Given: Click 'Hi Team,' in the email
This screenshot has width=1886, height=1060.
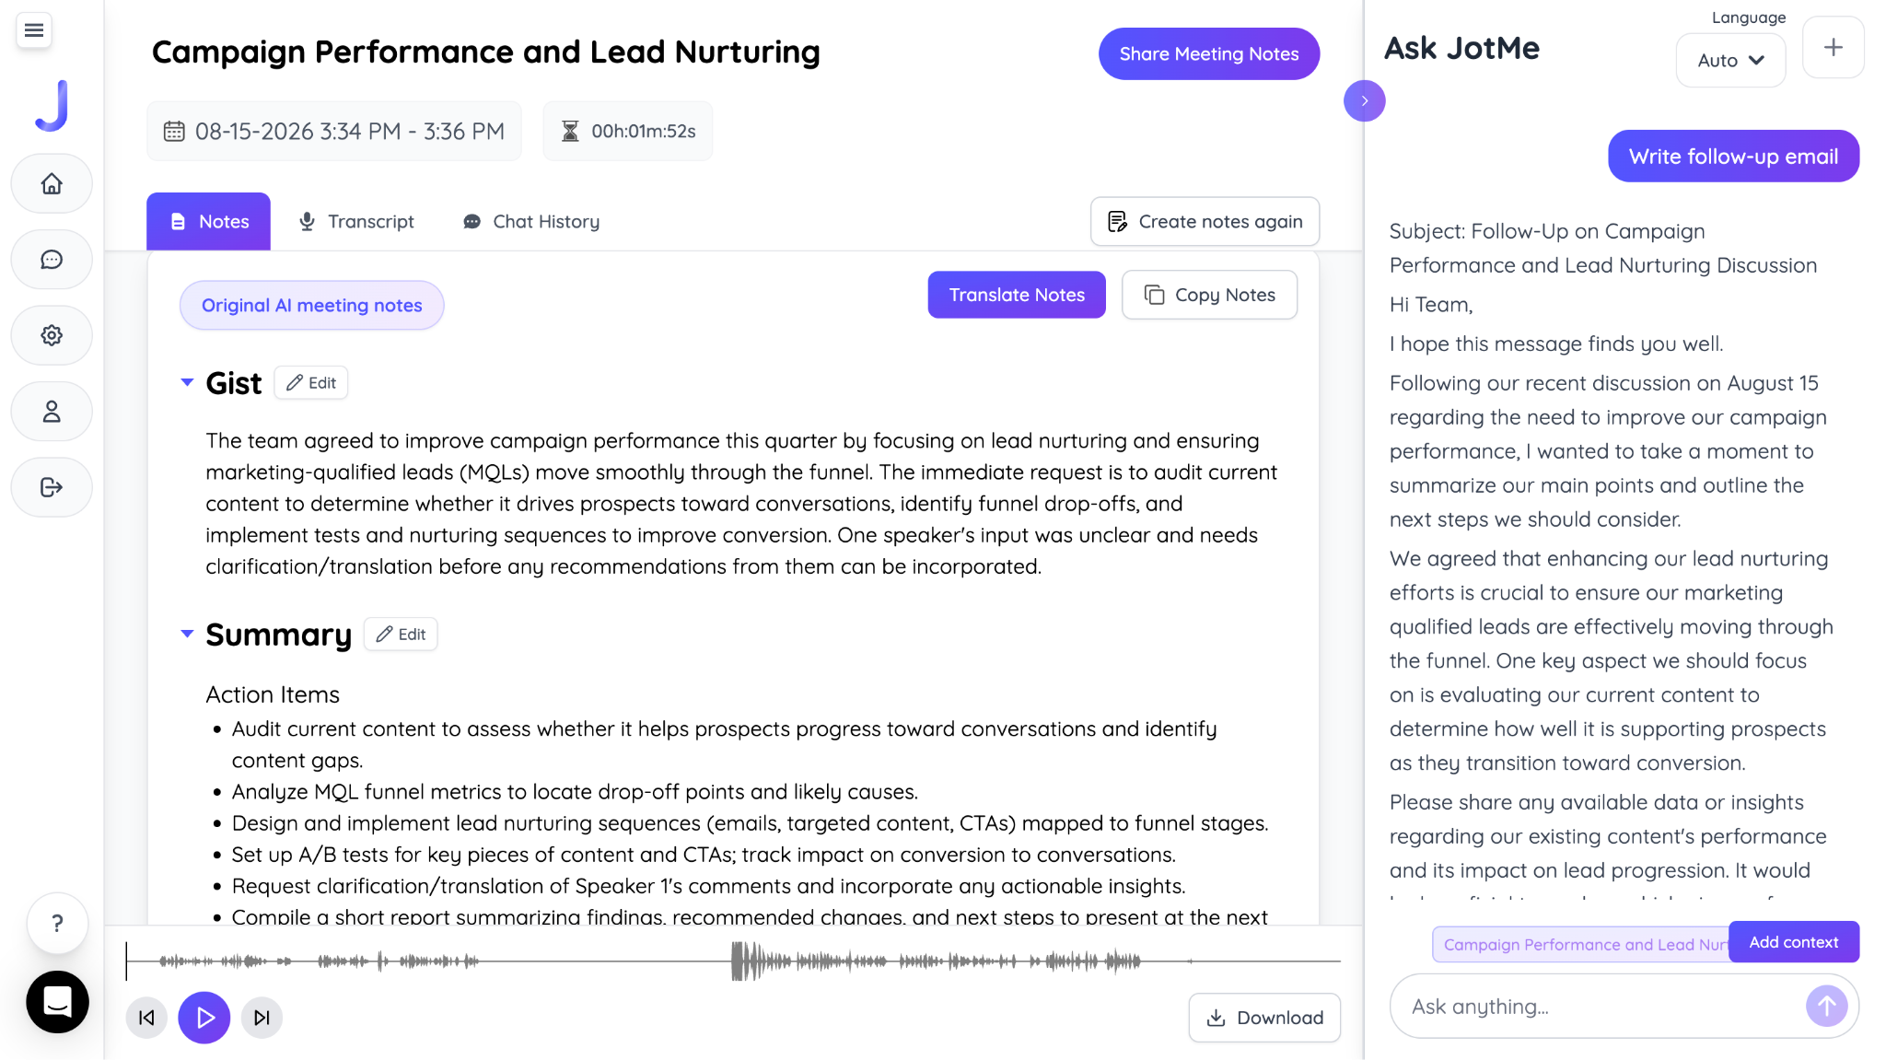Looking at the screenshot, I should tap(1430, 305).
